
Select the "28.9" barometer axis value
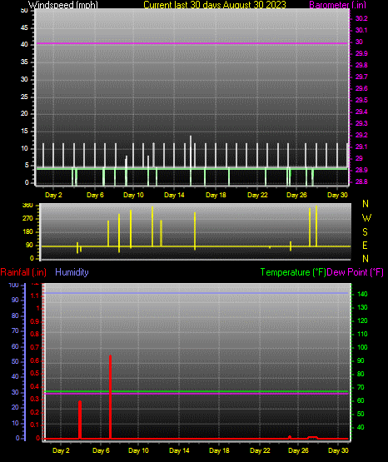pos(361,171)
